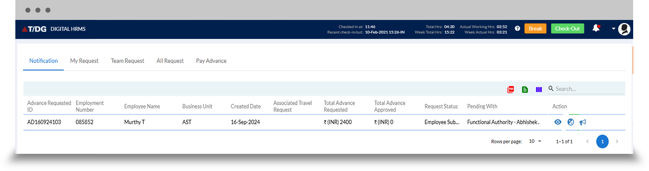Export table as PDF
The height and width of the screenshot is (171, 649).
point(510,89)
